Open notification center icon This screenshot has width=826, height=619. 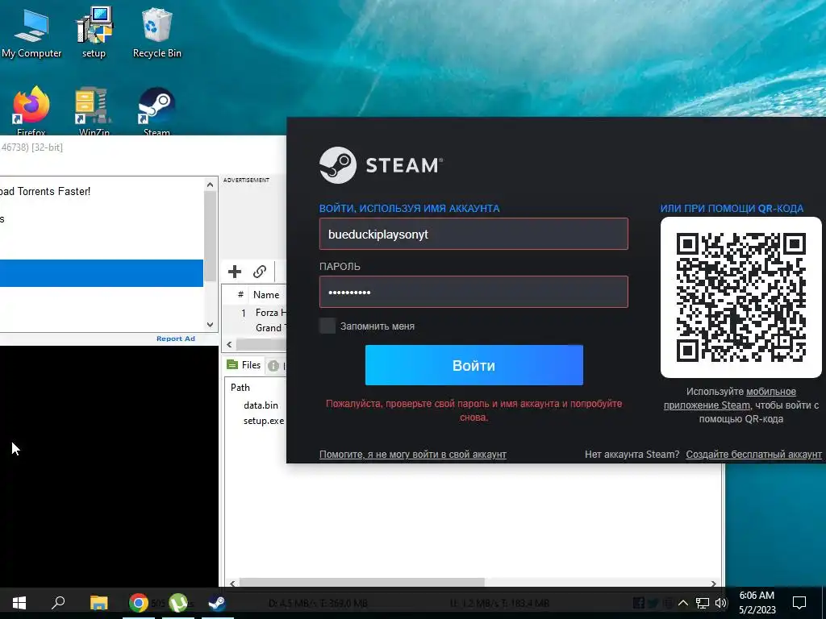pyautogui.click(x=799, y=603)
